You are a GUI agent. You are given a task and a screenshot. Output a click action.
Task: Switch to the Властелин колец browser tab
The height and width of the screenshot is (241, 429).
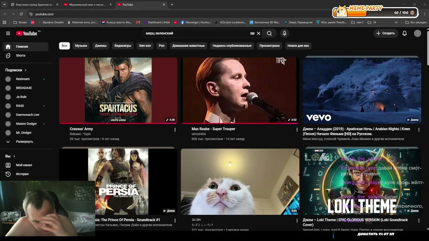pyautogui.click(x=35, y=5)
